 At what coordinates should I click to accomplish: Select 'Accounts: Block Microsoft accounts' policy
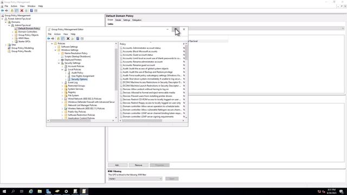140,51
